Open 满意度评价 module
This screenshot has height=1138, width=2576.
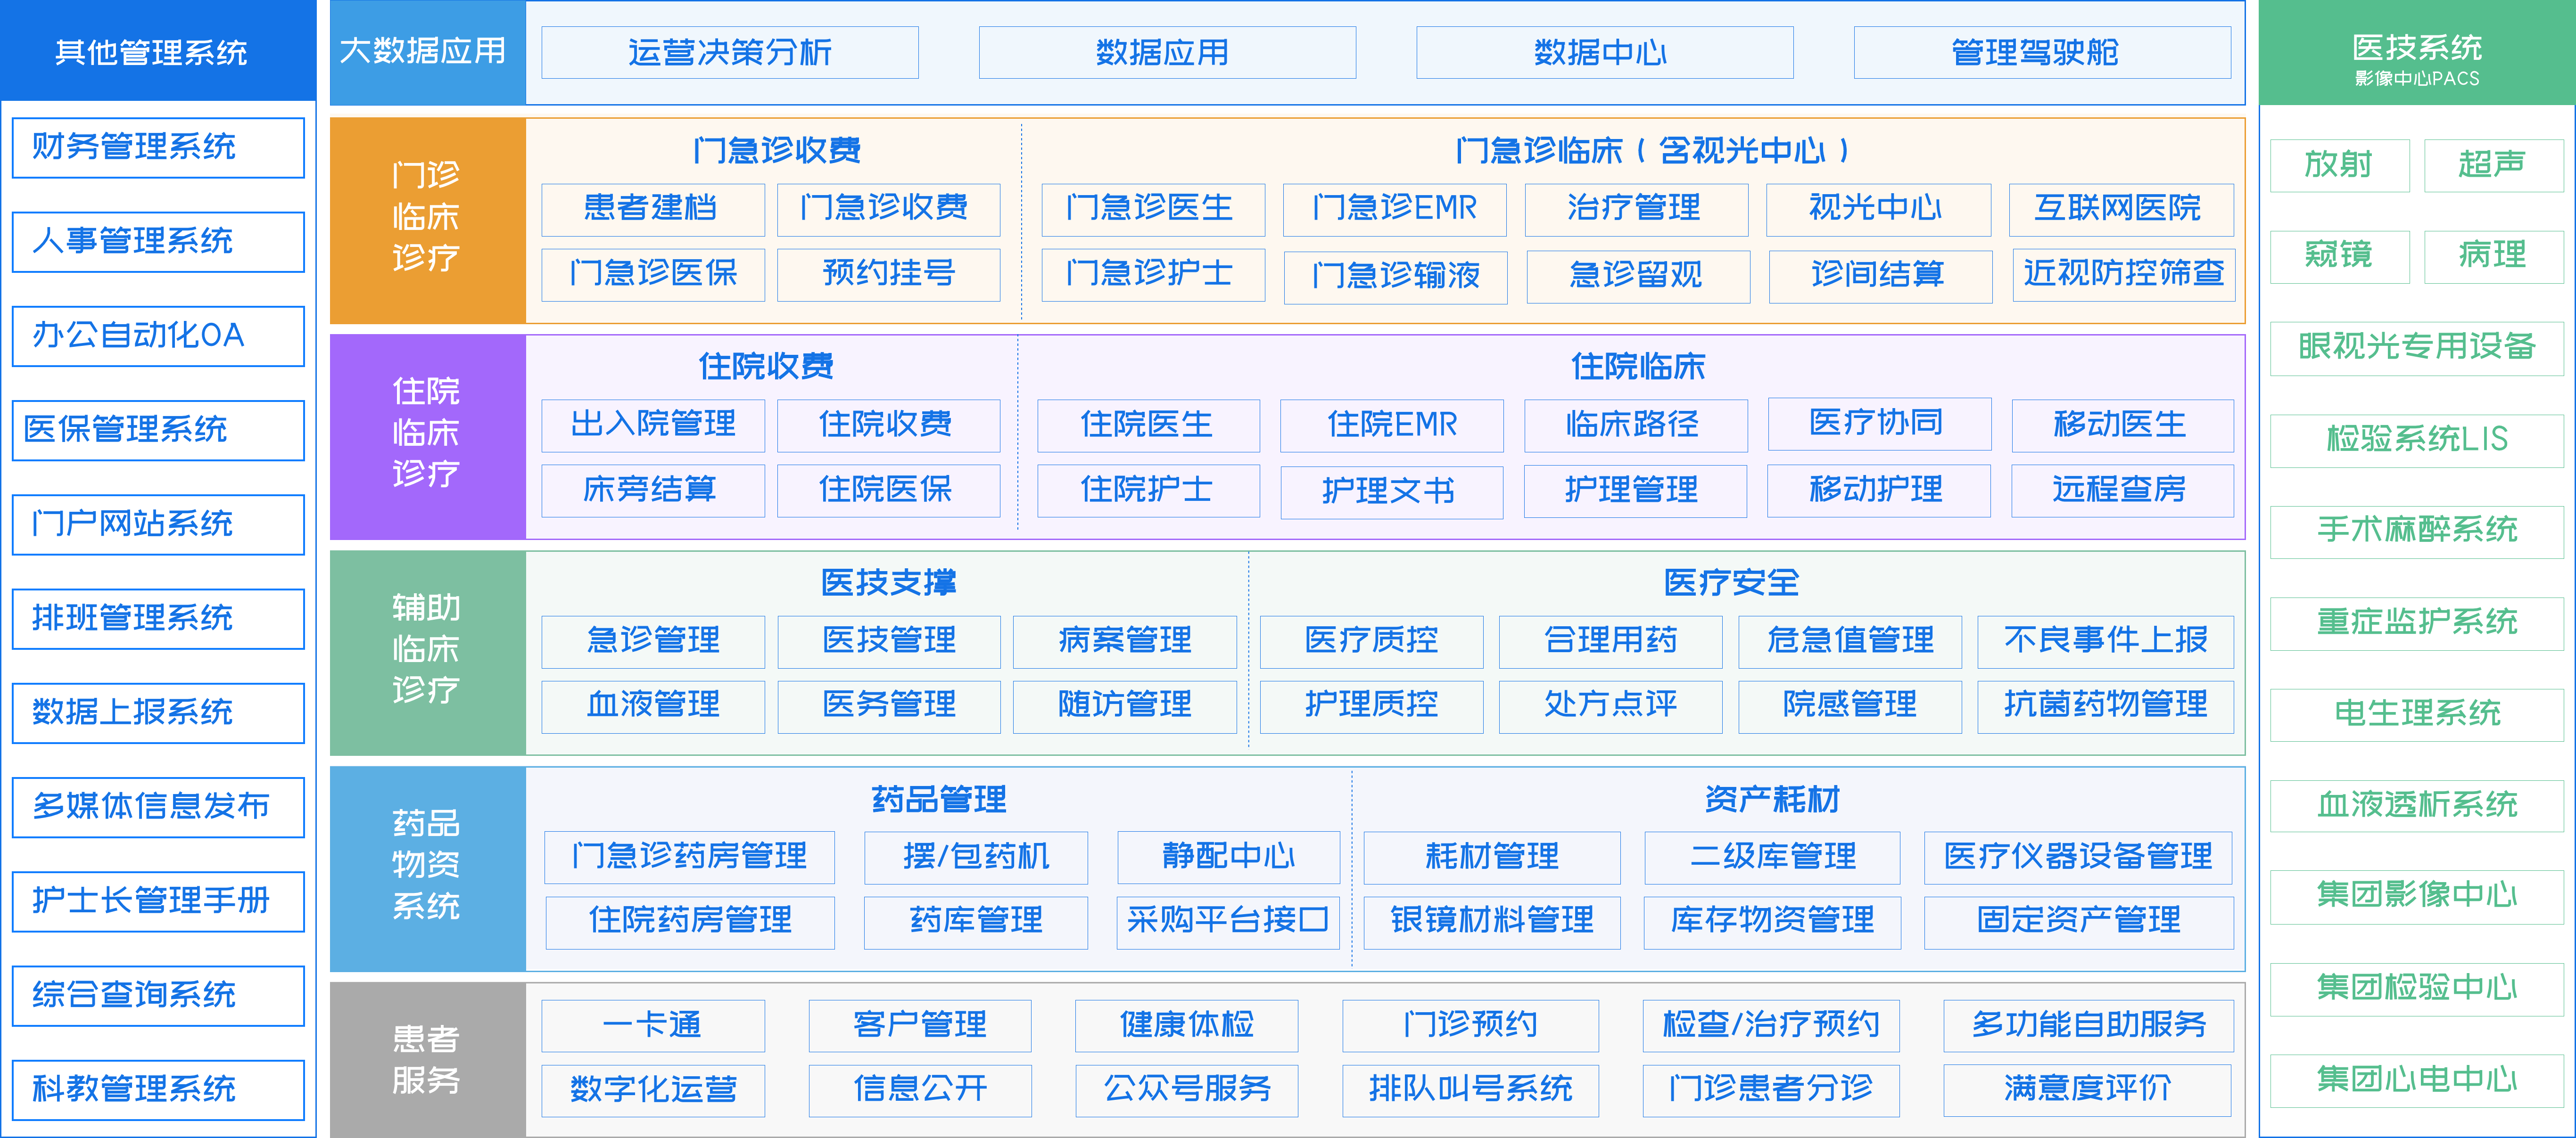point(2088,1091)
